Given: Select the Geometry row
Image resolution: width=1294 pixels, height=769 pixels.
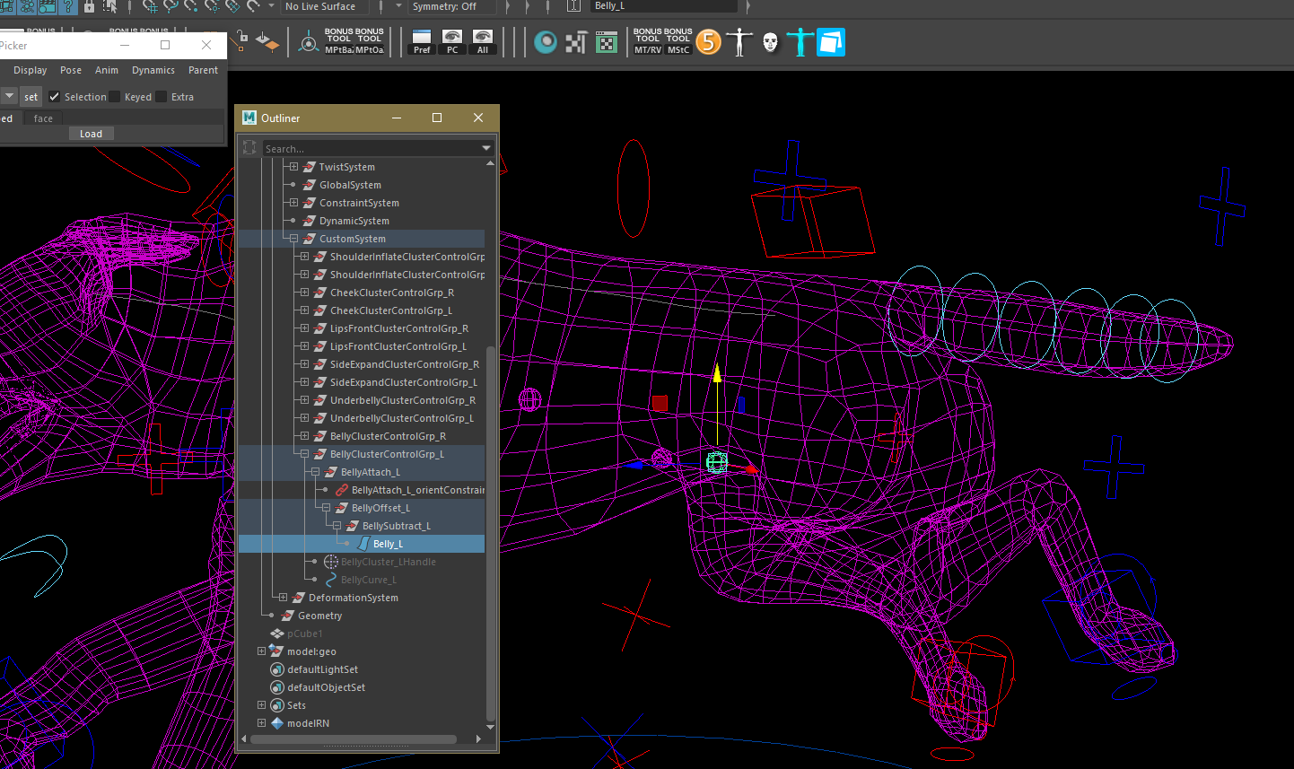Looking at the screenshot, I should (x=362, y=616).
